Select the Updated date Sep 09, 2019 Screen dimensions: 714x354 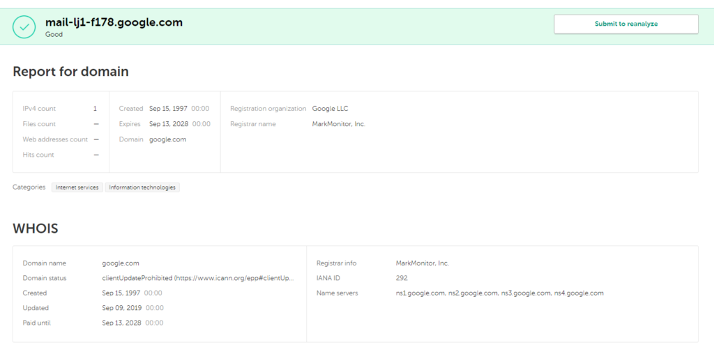point(121,308)
